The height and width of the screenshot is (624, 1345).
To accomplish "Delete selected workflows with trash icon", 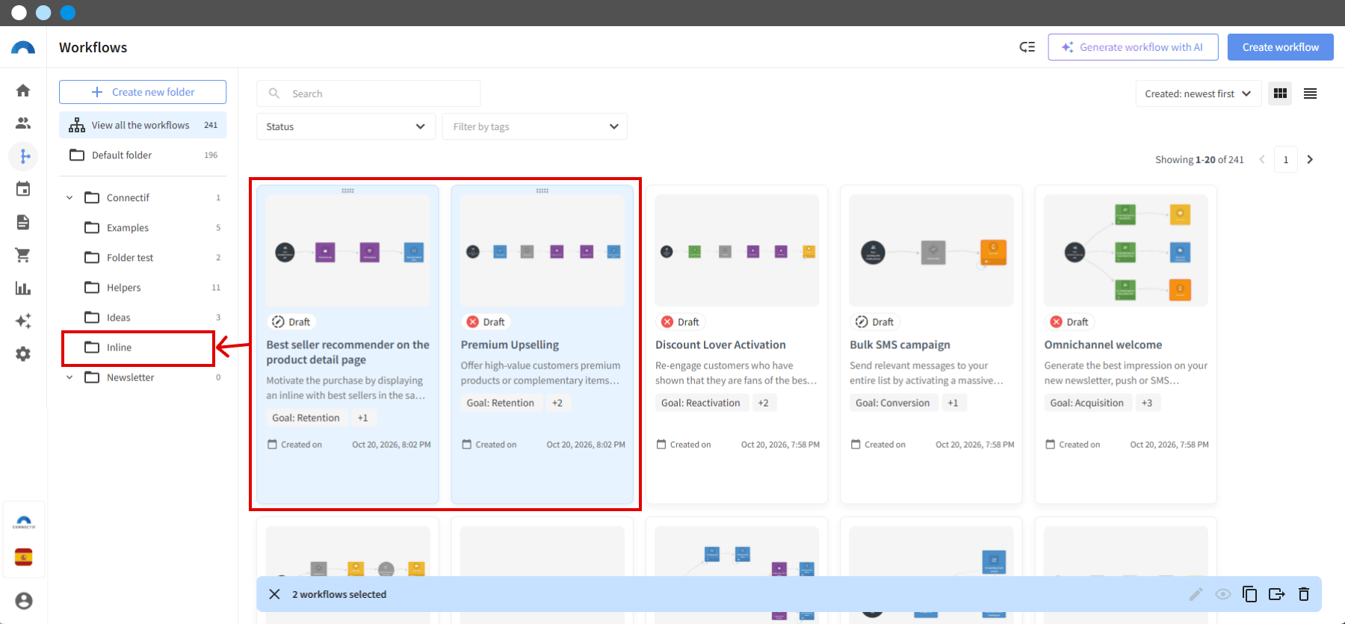I will coord(1304,594).
